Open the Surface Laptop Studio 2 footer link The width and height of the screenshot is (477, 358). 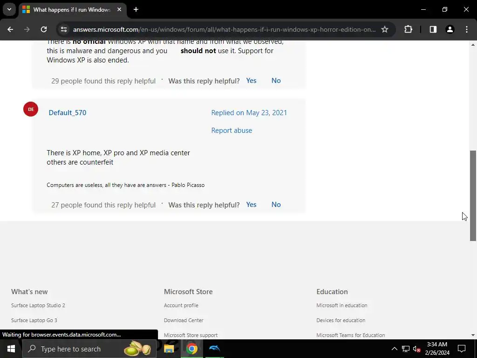(38, 305)
